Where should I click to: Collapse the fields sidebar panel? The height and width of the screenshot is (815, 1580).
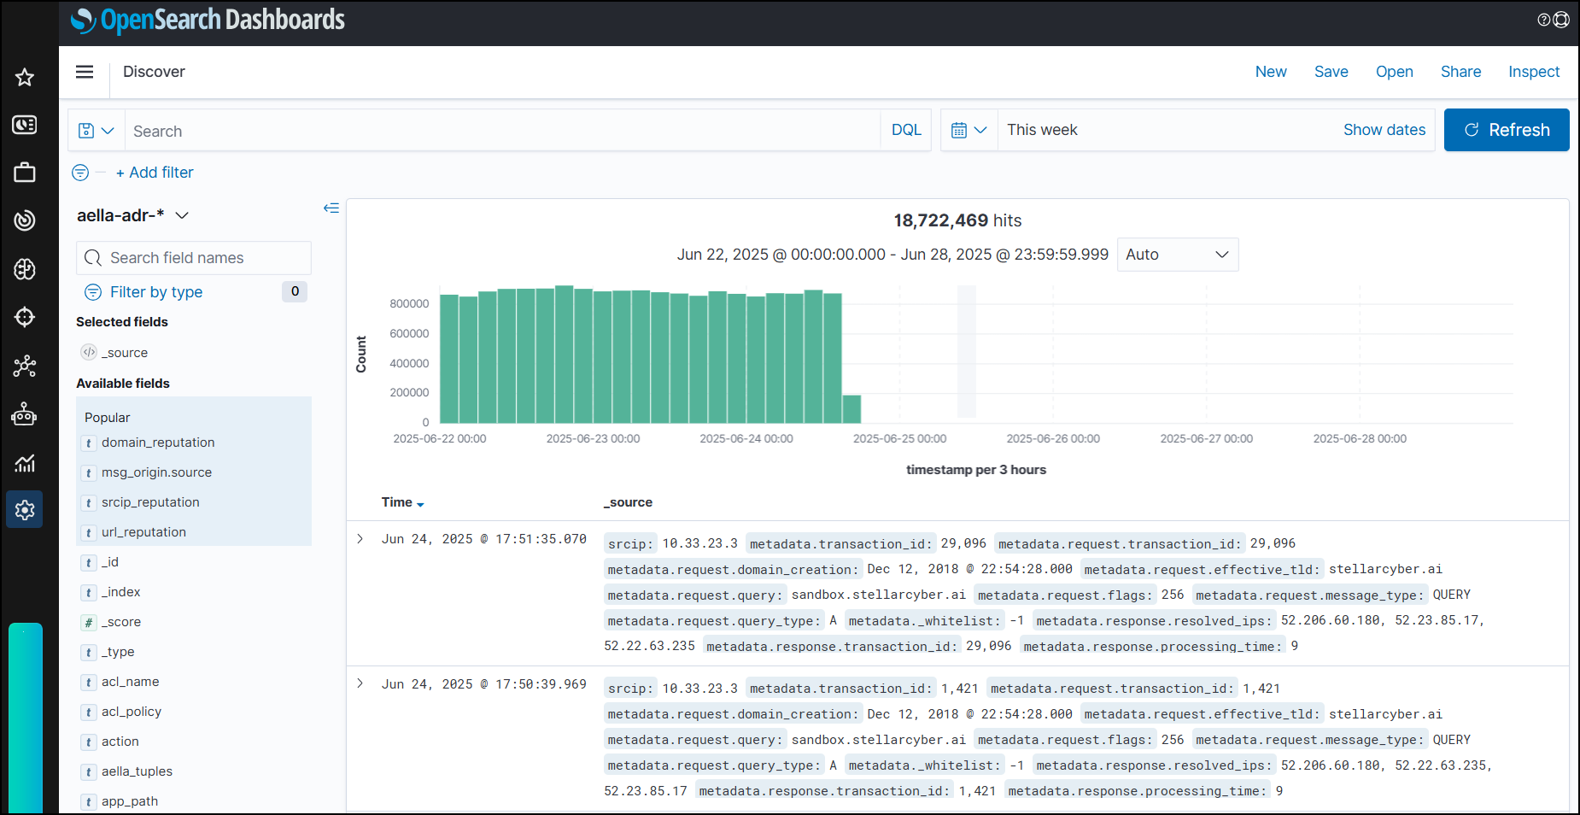tap(331, 208)
